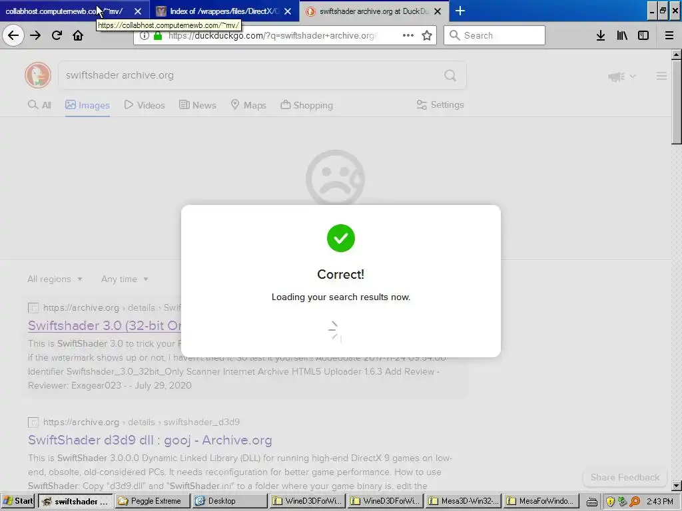Image resolution: width=682 pixels, height=511 pixels.
Task: Click the page scrollbar up arrow
Action: point(677,55)
